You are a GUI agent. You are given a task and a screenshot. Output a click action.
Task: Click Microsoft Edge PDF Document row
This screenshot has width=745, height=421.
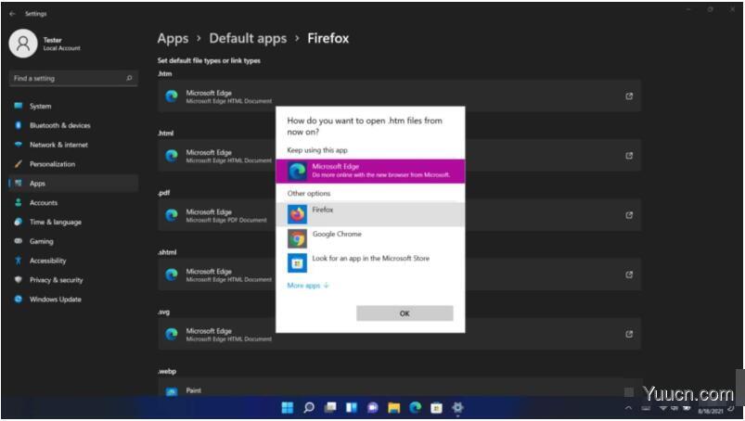(399, 215)
